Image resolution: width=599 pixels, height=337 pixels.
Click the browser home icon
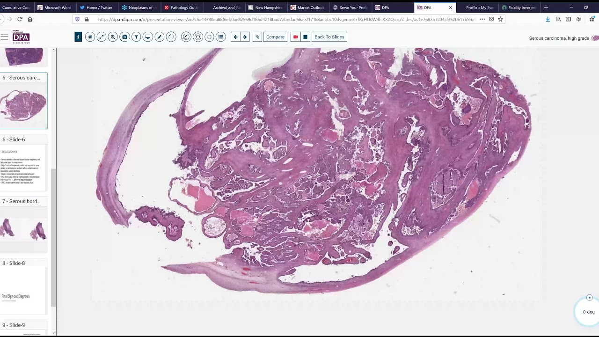pos(30,19)
